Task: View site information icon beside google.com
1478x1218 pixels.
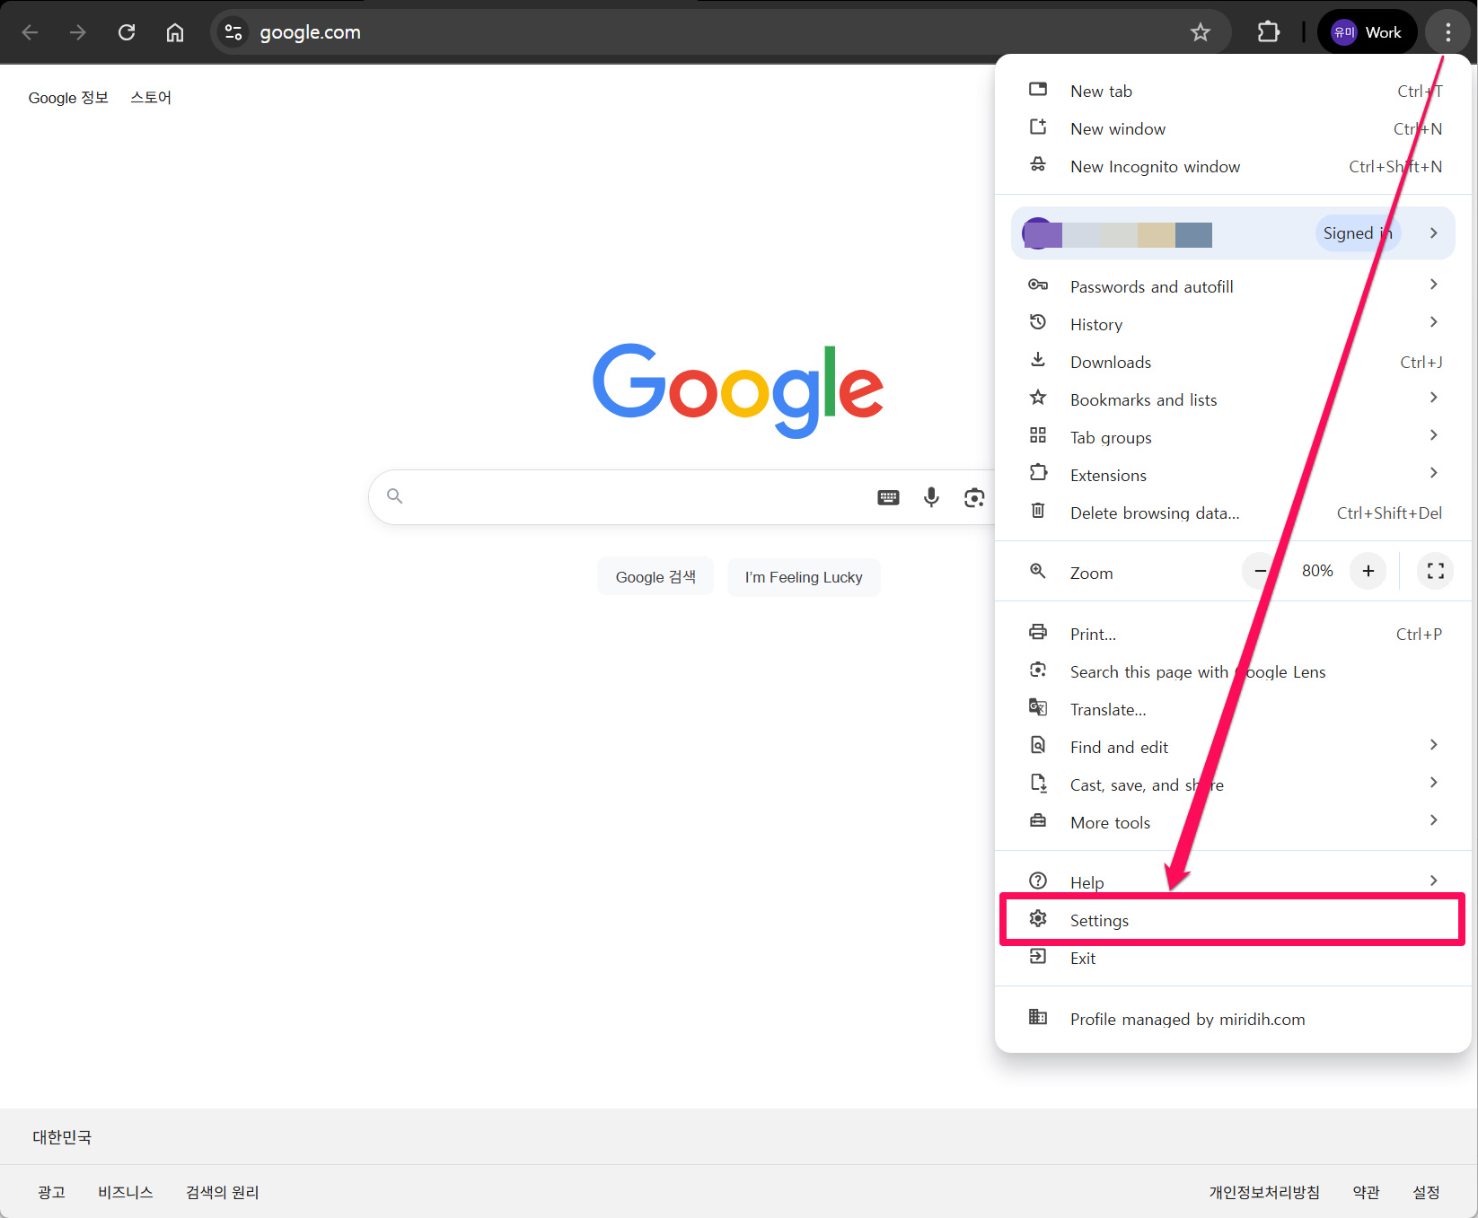Action: pyautogui.click(x=233, y=32)
